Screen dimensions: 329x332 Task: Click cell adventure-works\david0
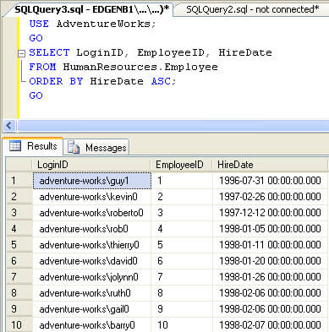tap(92, 261)
